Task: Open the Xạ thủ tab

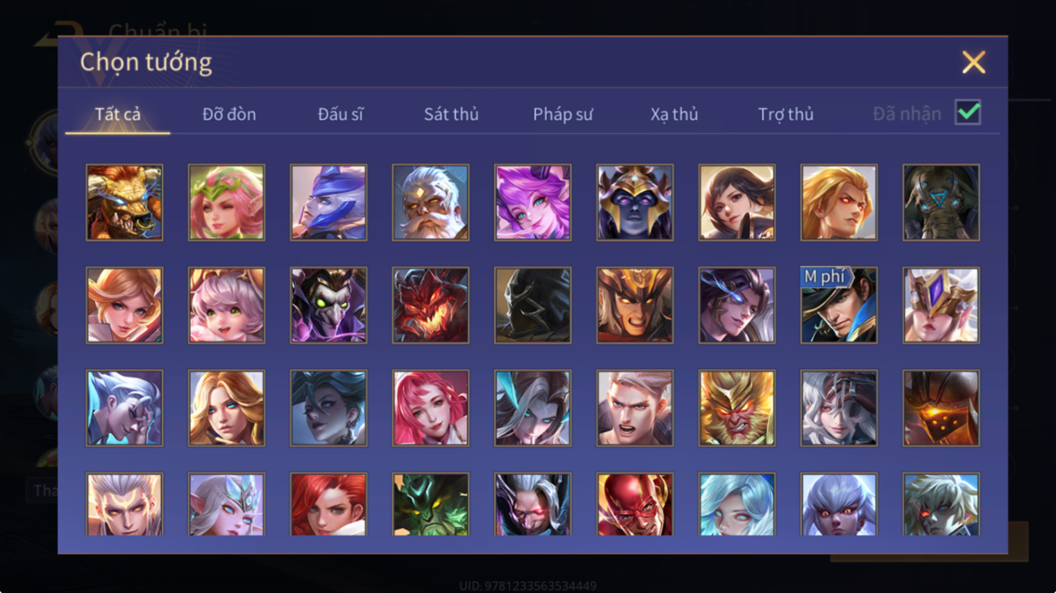Action: (674, 114)
